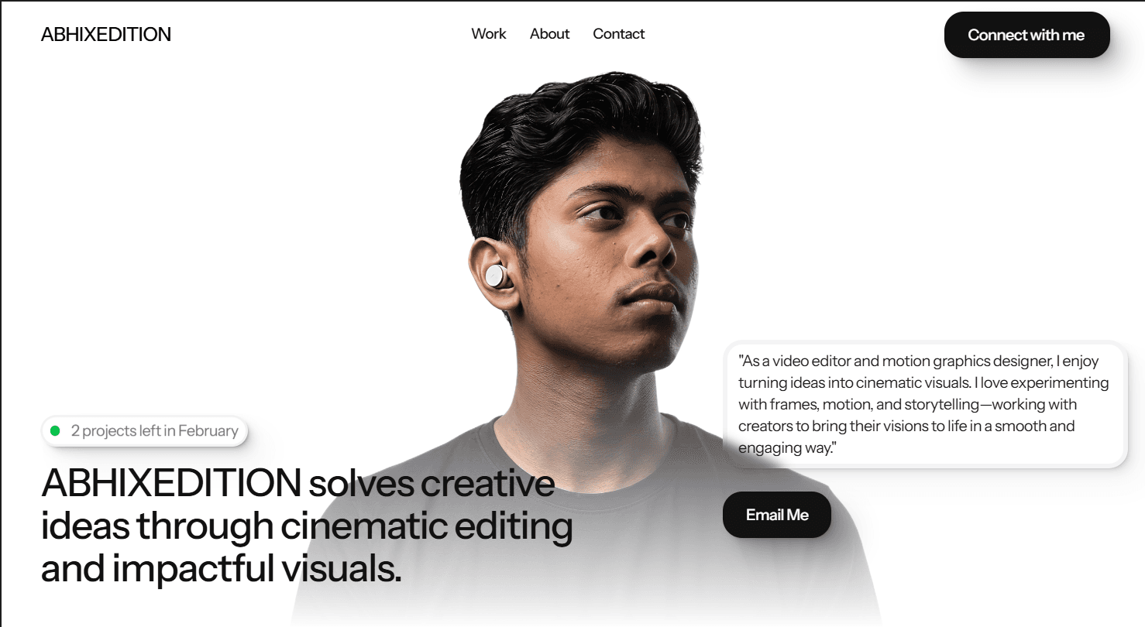The width and height of the screenshot is (1145, 627).
Task: Click the green availability status dot
Action: [x=55, y=431]
